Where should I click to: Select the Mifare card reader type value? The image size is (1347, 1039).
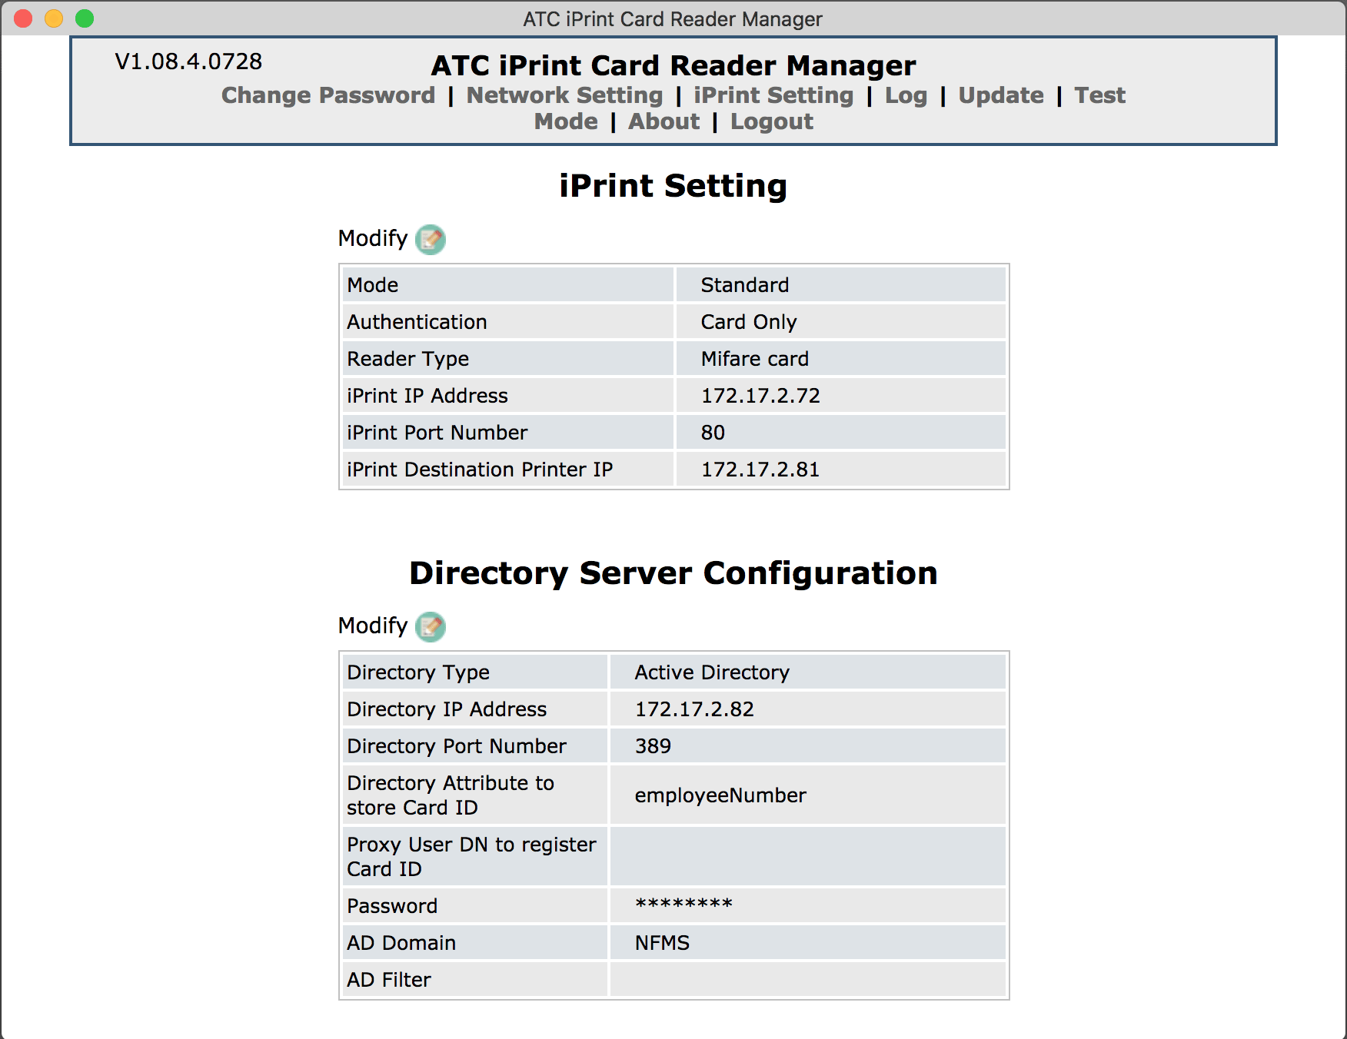840,359
